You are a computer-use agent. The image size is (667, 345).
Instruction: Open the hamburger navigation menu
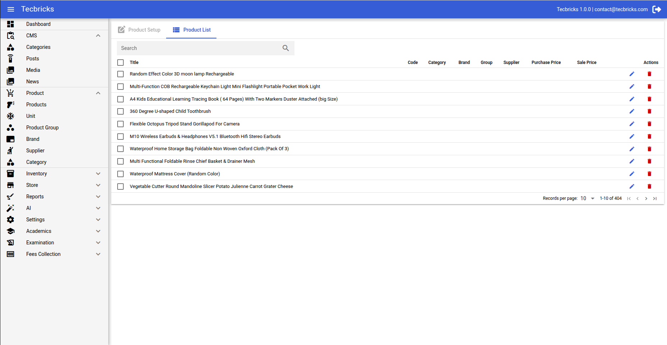click(11, 9)
